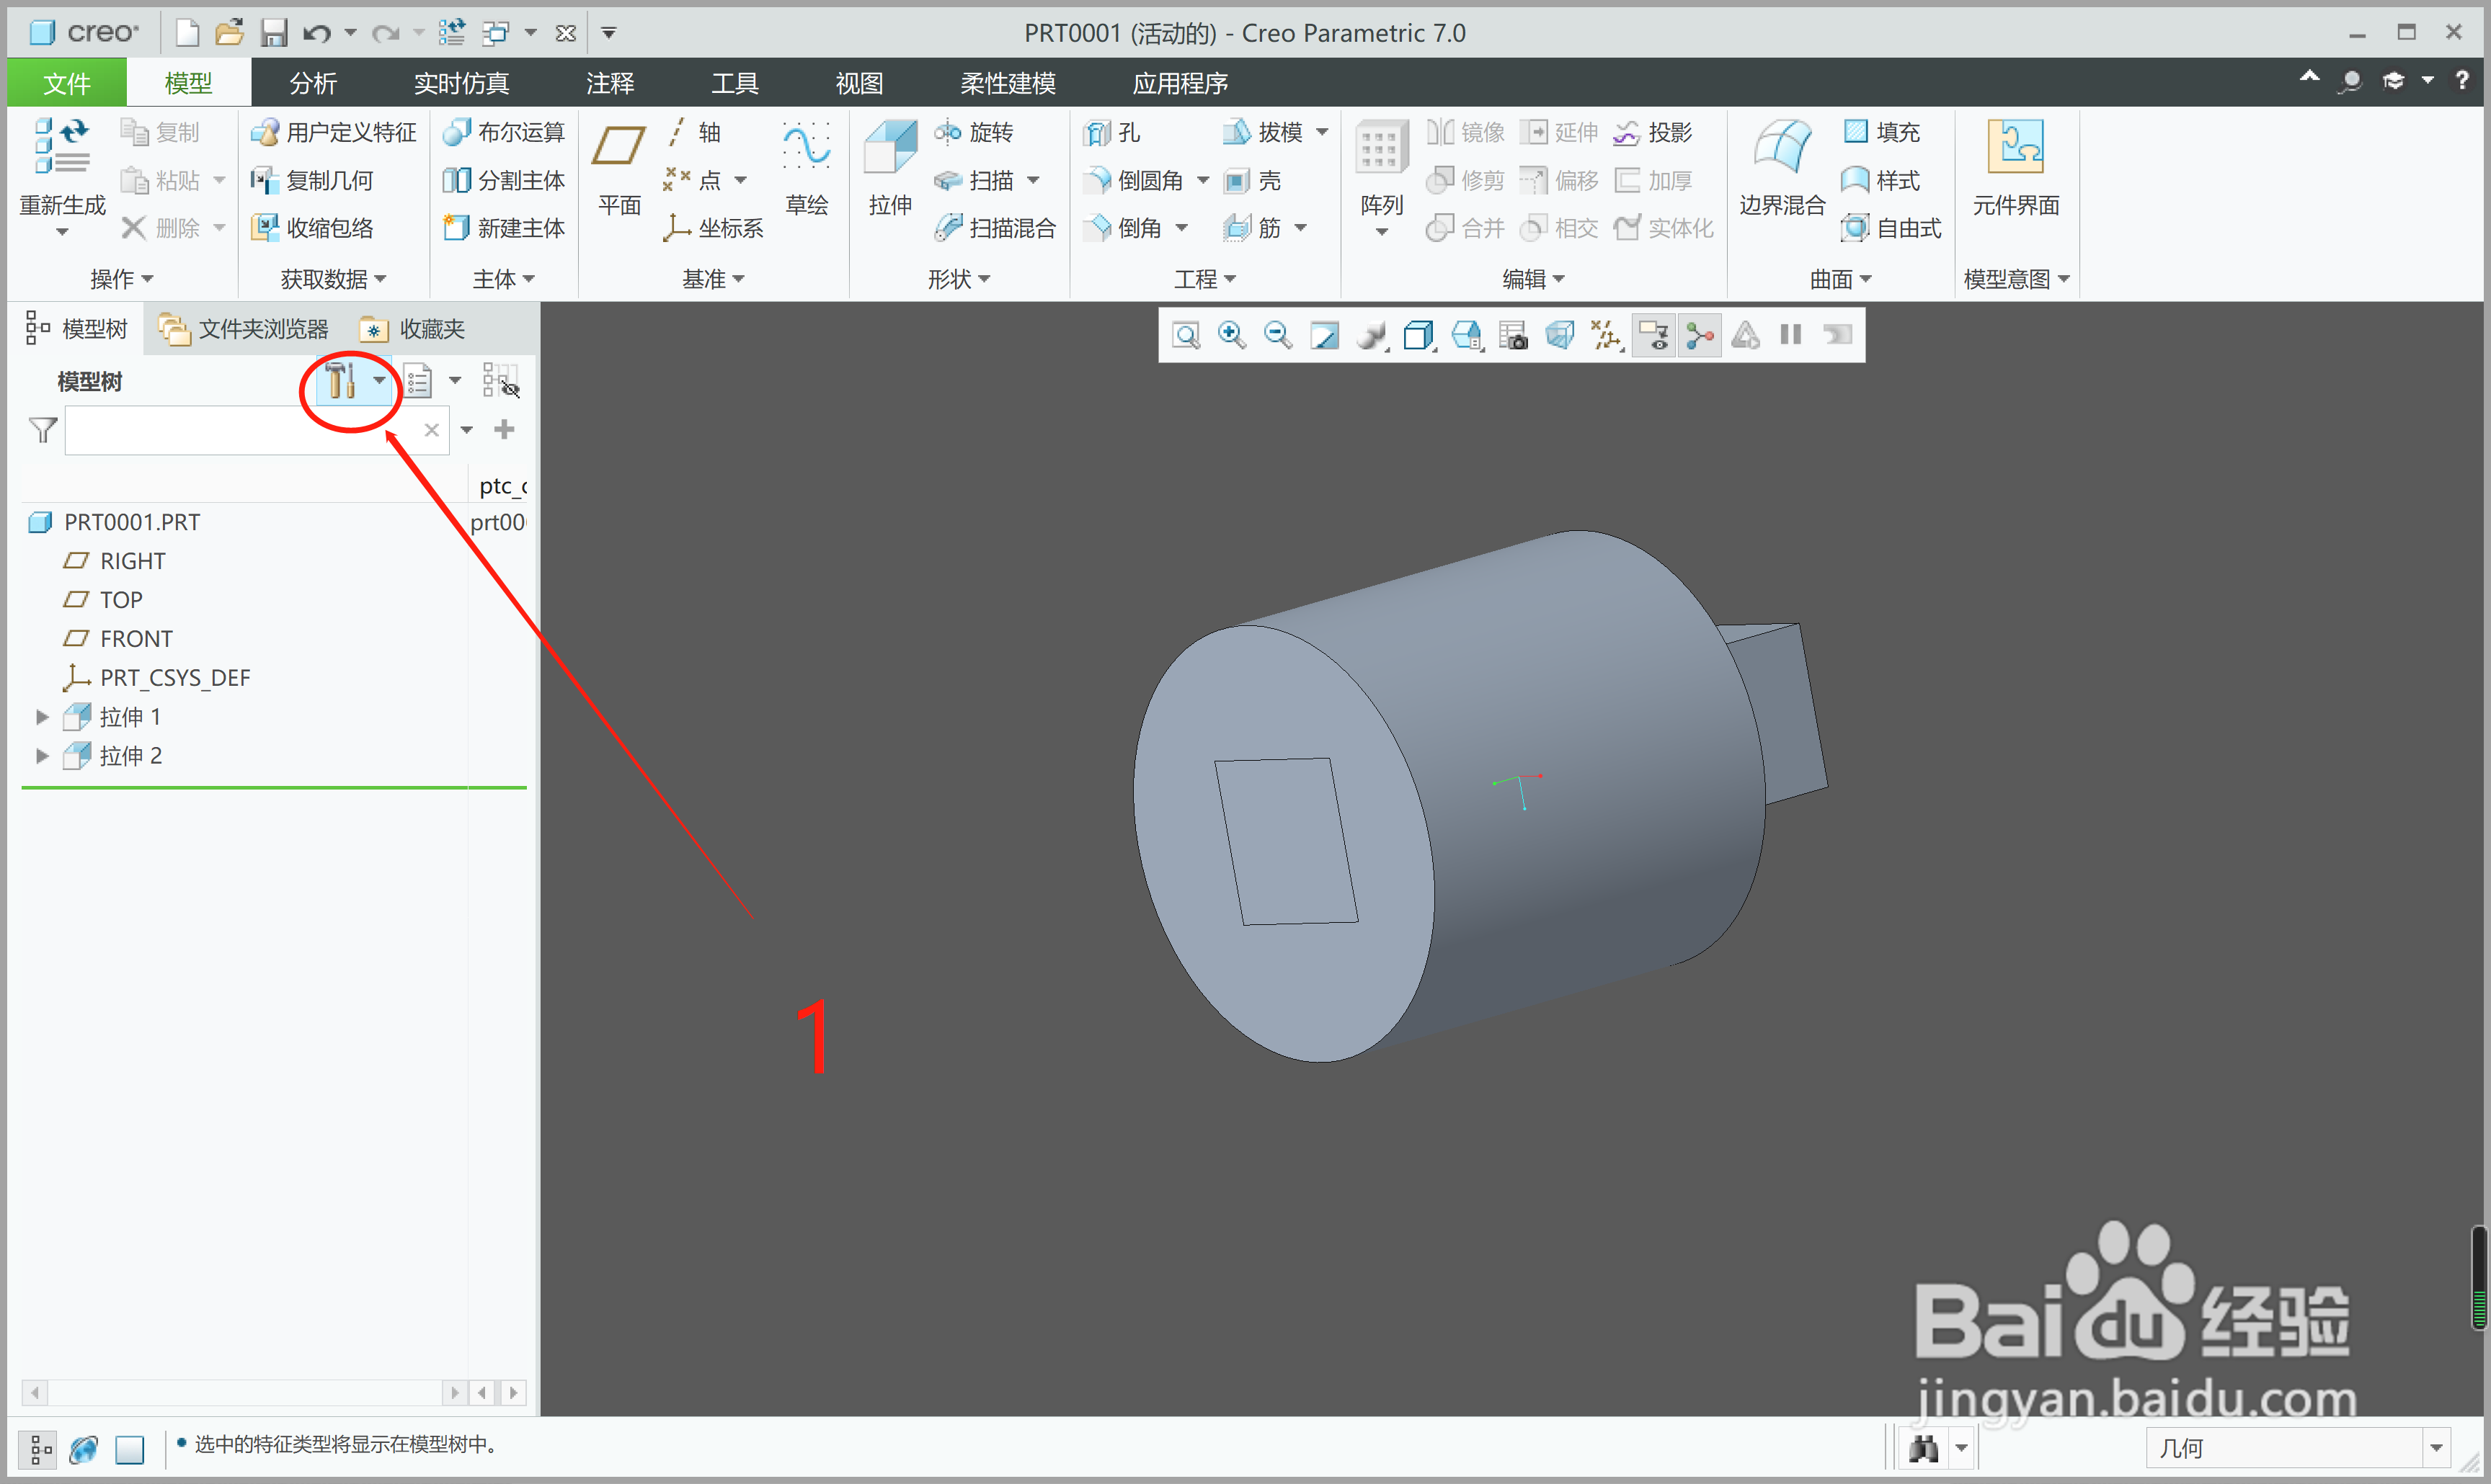Click the Zoom In magnifier icon
The image size is (2491, 1484).
pyautogui.click(x=1232, y=335)
